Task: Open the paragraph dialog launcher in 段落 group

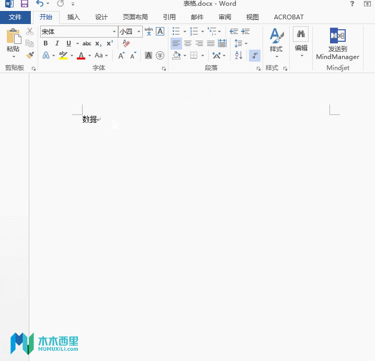Action: tap(258, 69)
